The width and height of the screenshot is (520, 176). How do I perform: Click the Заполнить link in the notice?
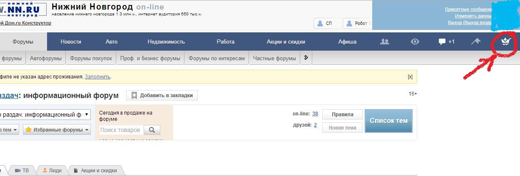[97, 77]
